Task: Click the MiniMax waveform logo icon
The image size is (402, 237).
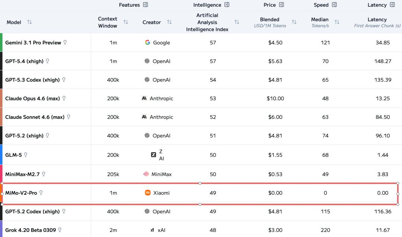Action: [146, 174]
